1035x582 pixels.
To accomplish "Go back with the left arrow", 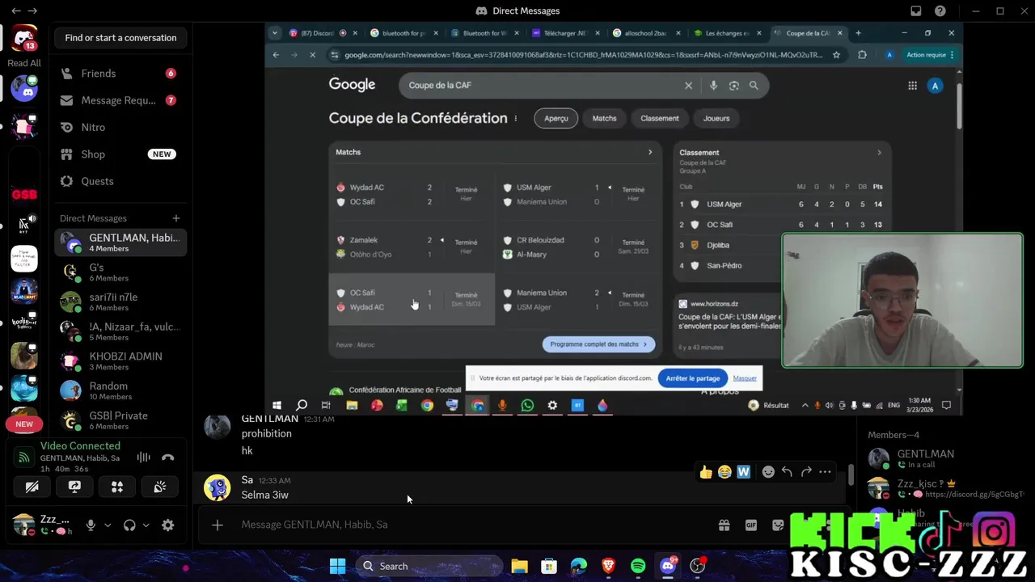I will pyautogui.click(x=16, y=11).
